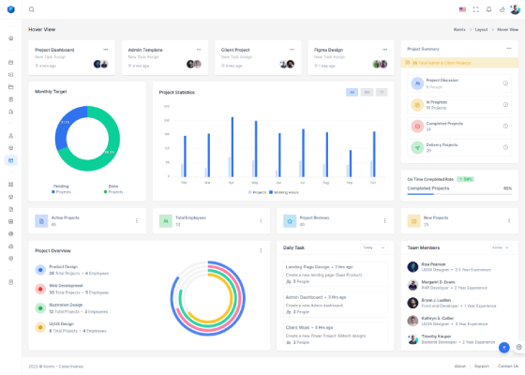Open the three-dot menu on Project Dashboard card
The image size is (525, 375).
click(105, 50)
